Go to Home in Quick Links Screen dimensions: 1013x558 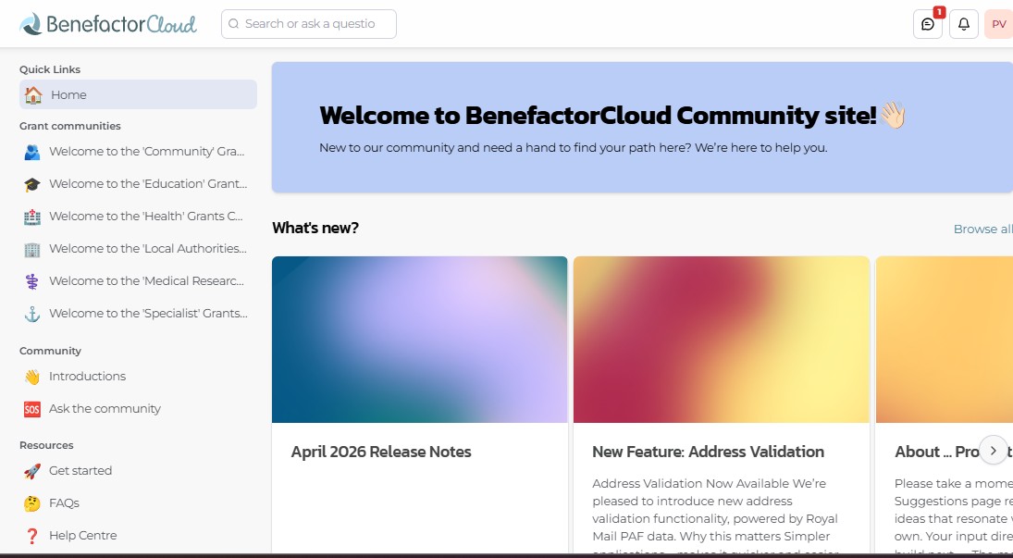click(138, 94)
